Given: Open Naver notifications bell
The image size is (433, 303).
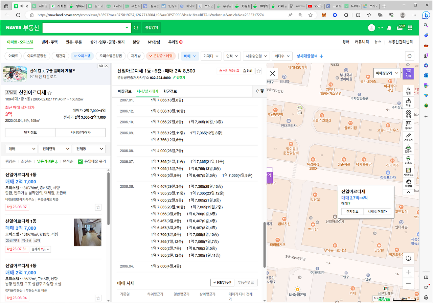Looking at the screenshot, I should click(389, 28).
